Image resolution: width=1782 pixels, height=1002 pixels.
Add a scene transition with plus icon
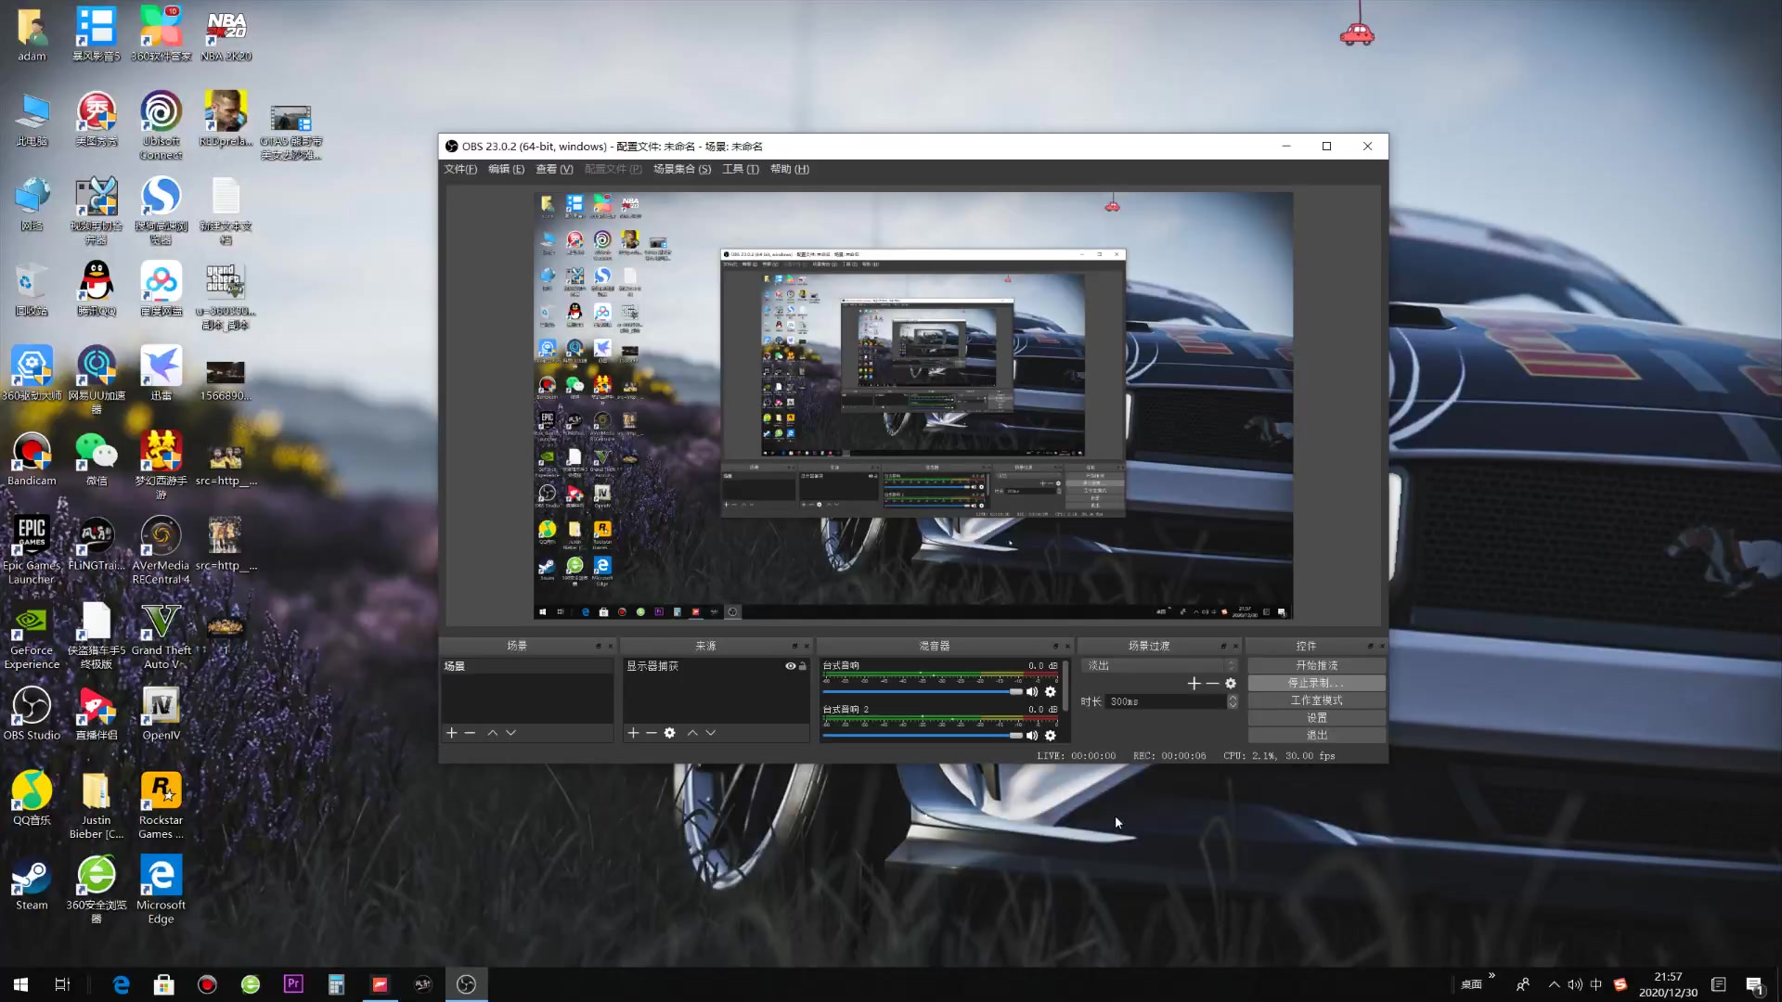[x=1194, y=684]
